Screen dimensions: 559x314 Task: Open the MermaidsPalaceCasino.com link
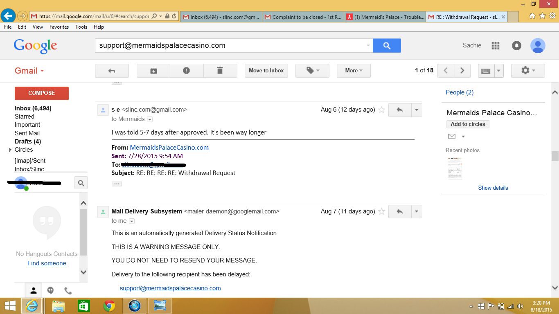[169, 148]
